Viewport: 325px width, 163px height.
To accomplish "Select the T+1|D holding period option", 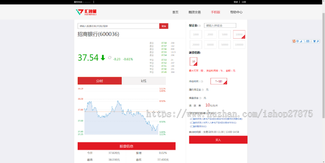I will [x=219, y=81].
